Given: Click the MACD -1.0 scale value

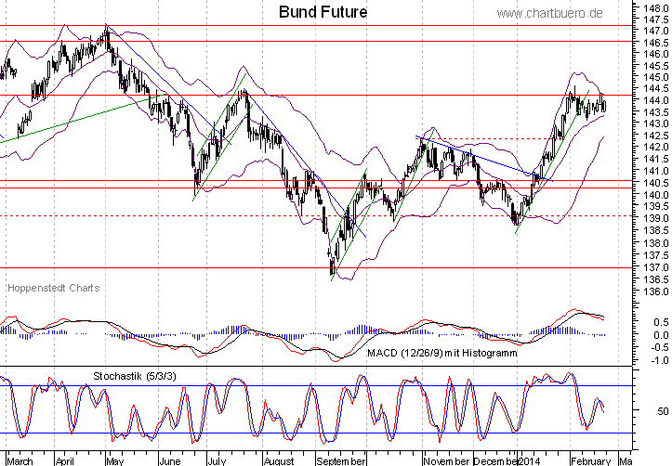Looking at the screenshot, I should coord(660,360).
